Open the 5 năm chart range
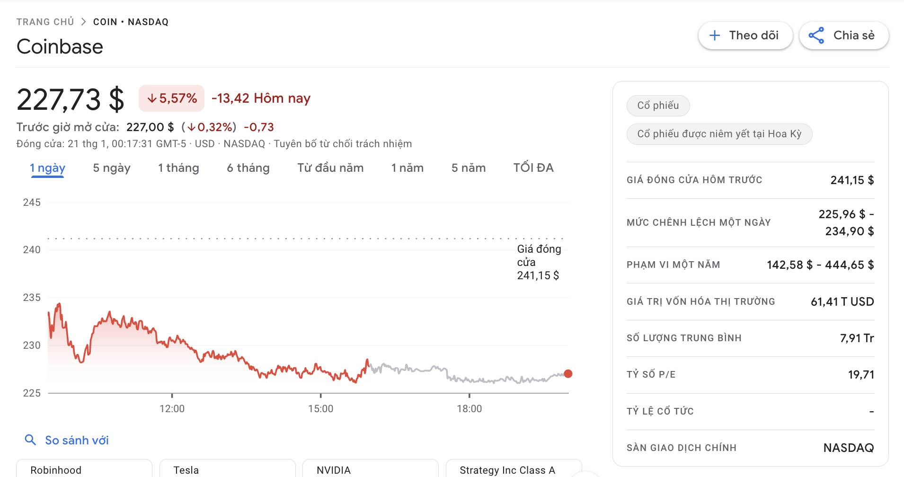 tap(468, 168)
